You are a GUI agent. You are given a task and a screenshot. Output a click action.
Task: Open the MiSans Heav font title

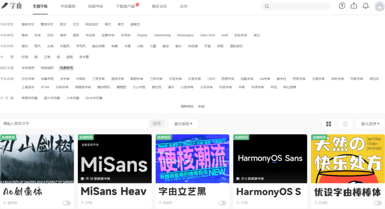coord(114,191)
